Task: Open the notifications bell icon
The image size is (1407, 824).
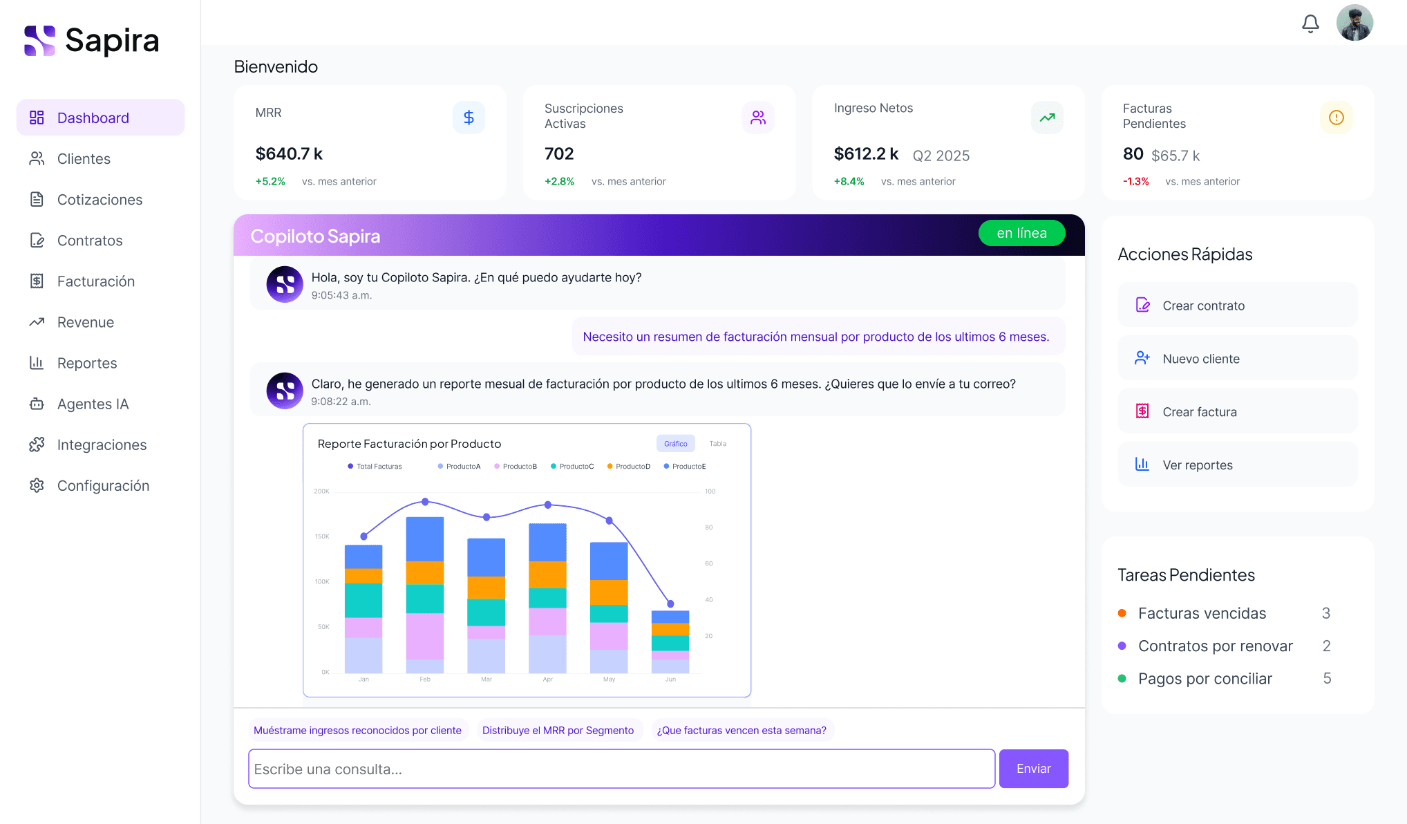Action: (x=1310, y=24)
